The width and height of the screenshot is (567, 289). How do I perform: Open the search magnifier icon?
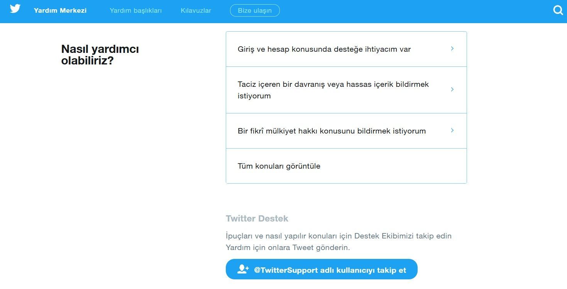pyautogui.click(x=558, y=10)
